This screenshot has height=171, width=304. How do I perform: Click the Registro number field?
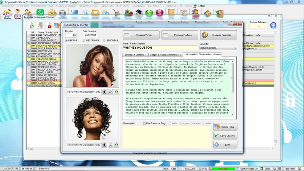[x=71, y=35]
